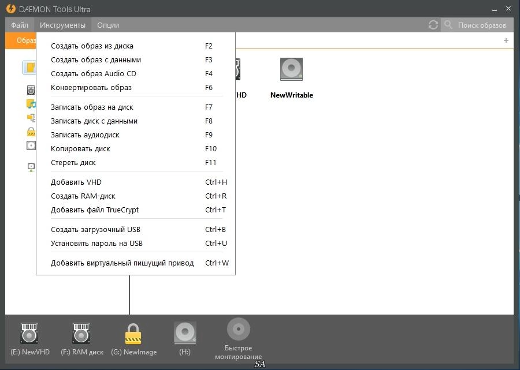Screen dimensions: 520x370
Task: Open the Опции menu
Action: point(108,25)
